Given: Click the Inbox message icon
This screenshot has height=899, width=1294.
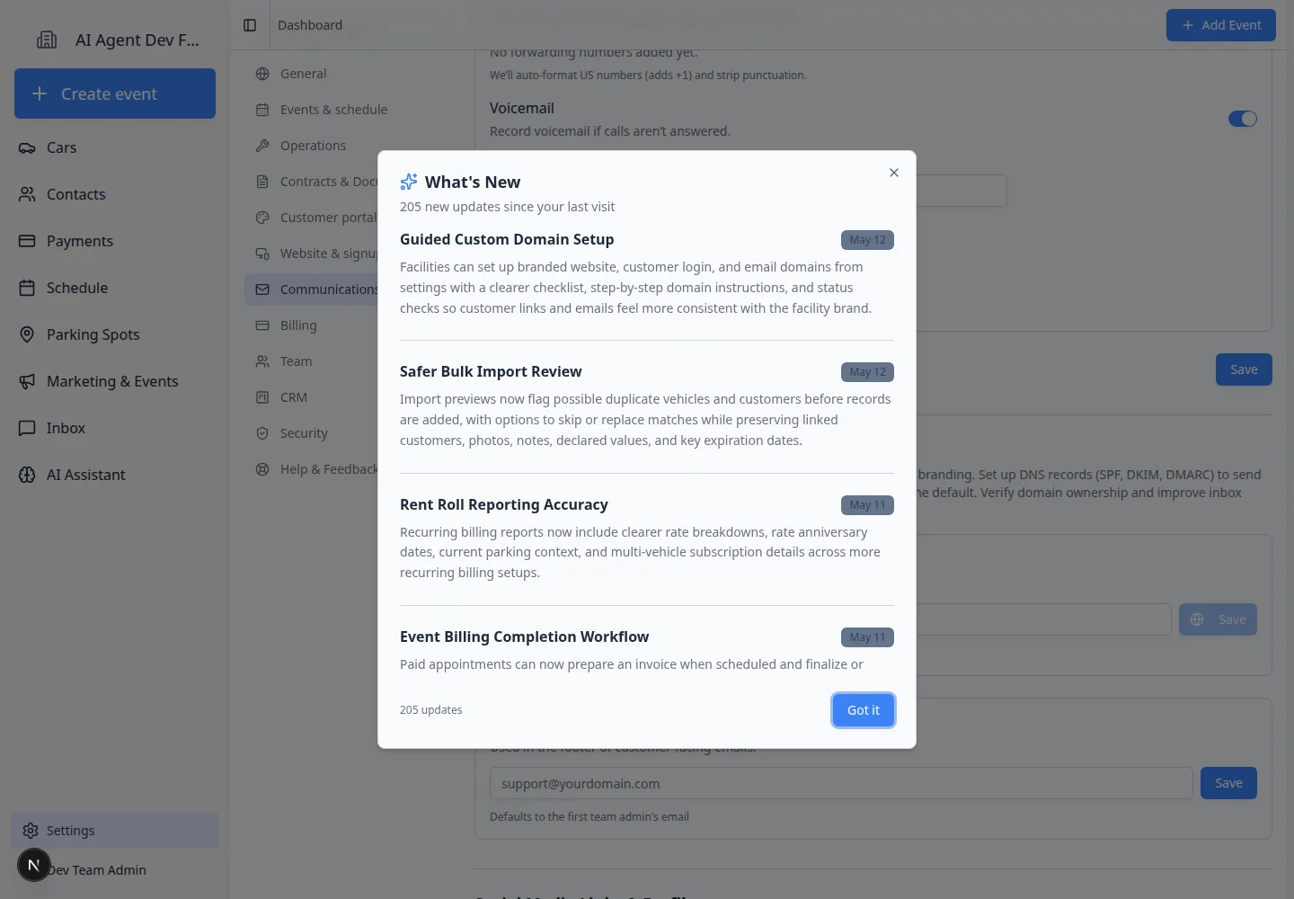Looking at the screenshot, I should click(x=27, y=428).
